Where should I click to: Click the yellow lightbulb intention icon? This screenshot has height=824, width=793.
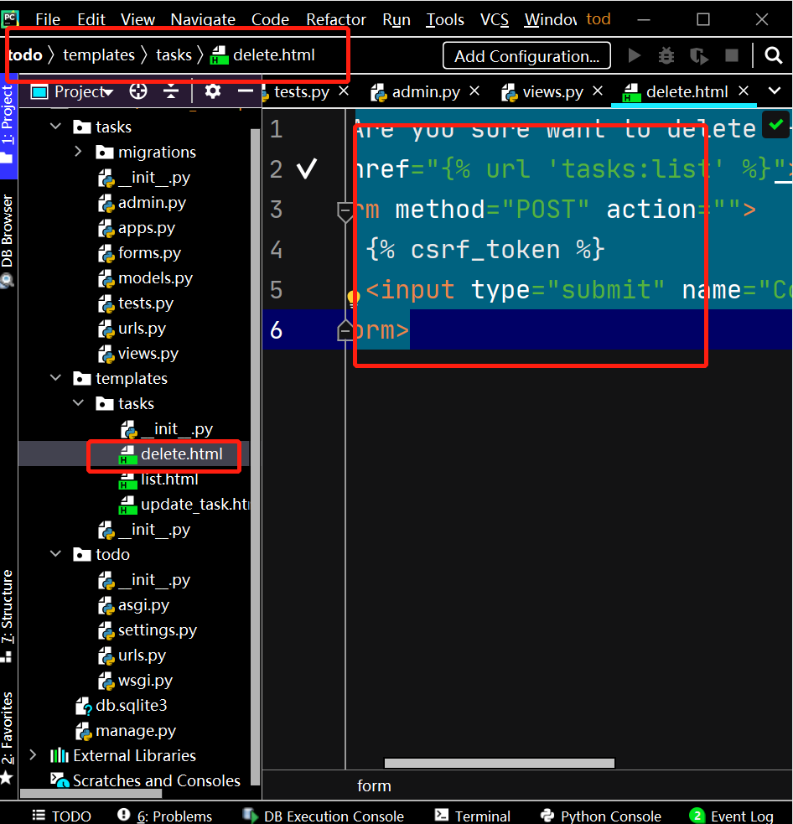(353, 298)
